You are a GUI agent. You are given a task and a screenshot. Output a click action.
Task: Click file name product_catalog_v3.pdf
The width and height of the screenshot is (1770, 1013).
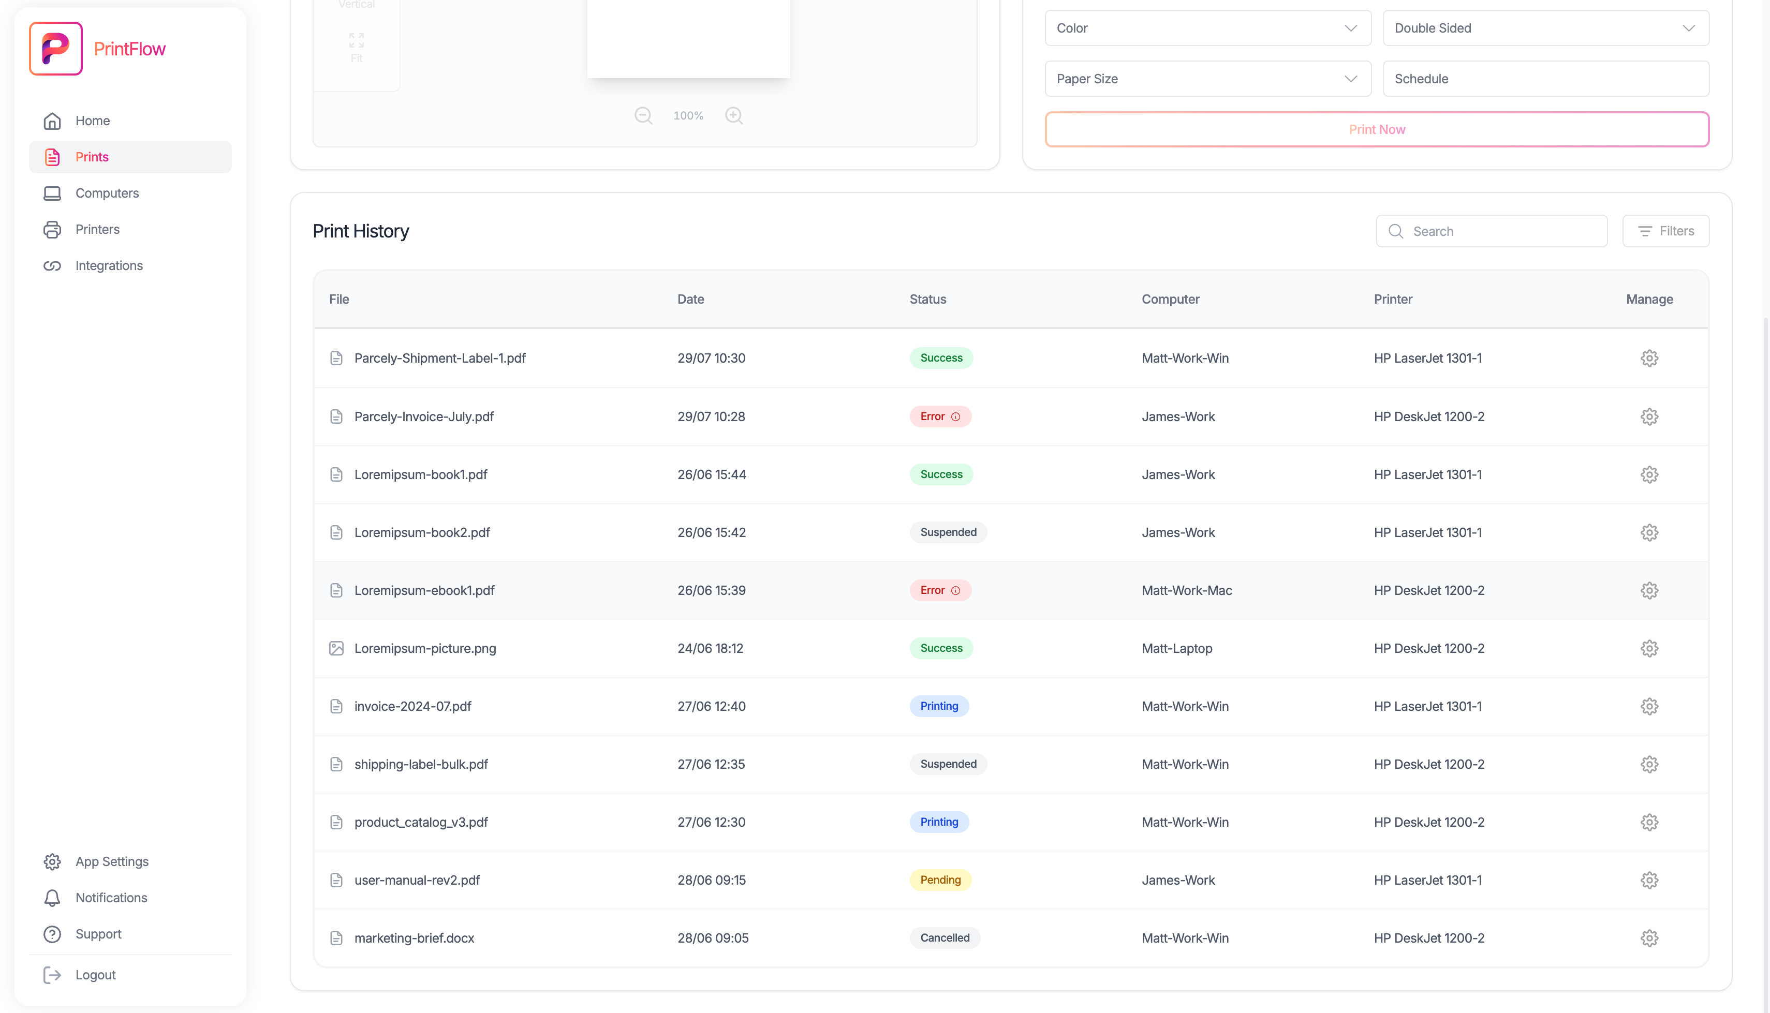(x=421, y=823)
